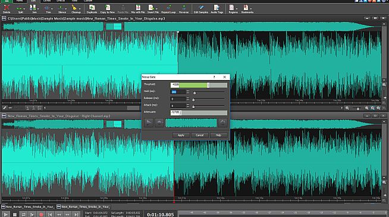Click the pencil edit icon below top waveform
389x217 pixels.
point(5,108)
